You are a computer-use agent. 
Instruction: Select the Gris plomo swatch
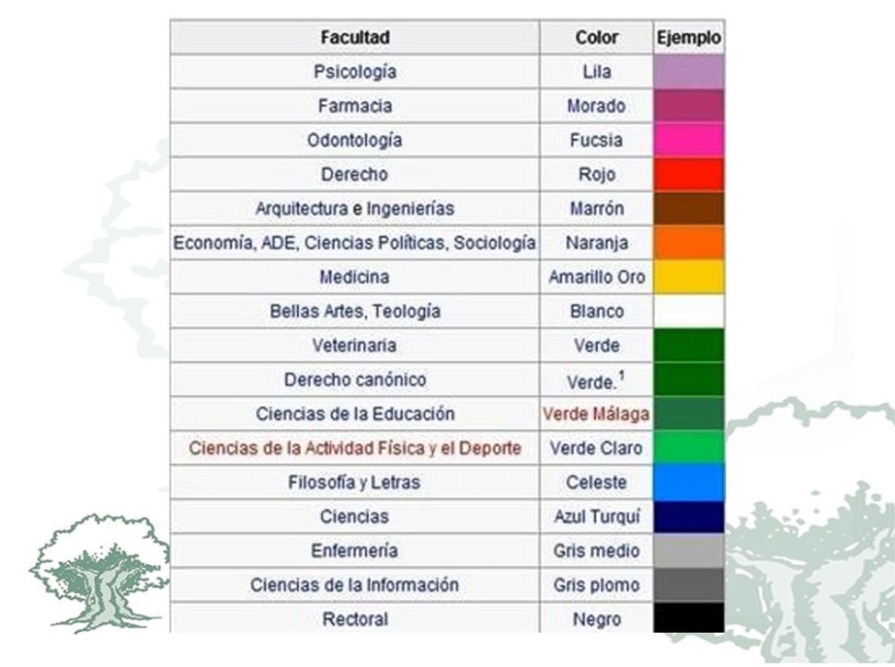[x=688, y=584]
